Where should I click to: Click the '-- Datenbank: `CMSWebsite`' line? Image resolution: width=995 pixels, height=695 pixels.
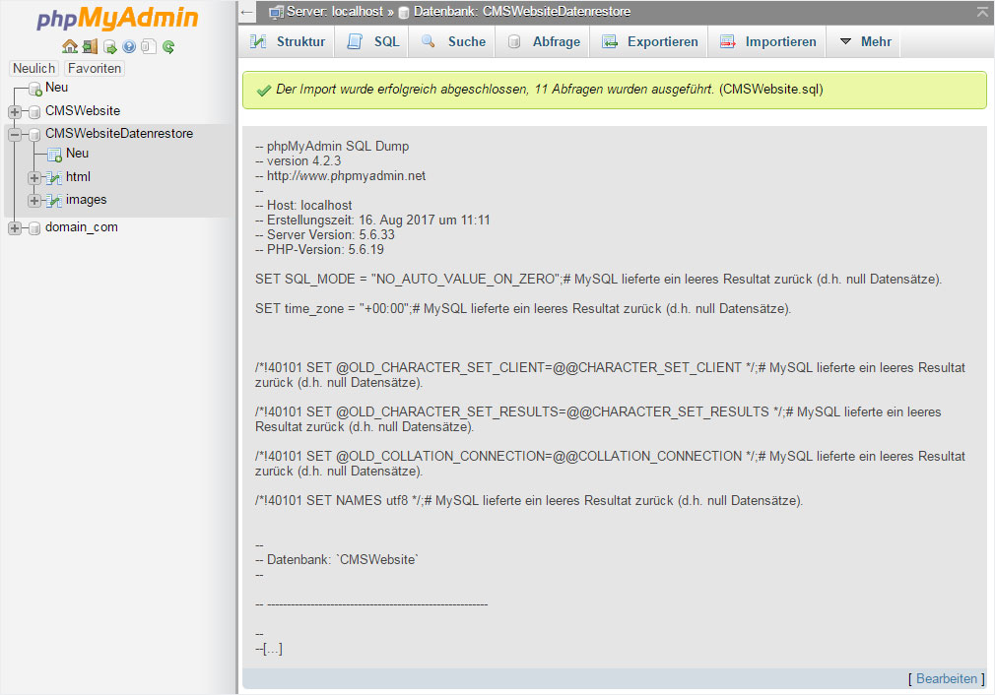tap(336, 559)
